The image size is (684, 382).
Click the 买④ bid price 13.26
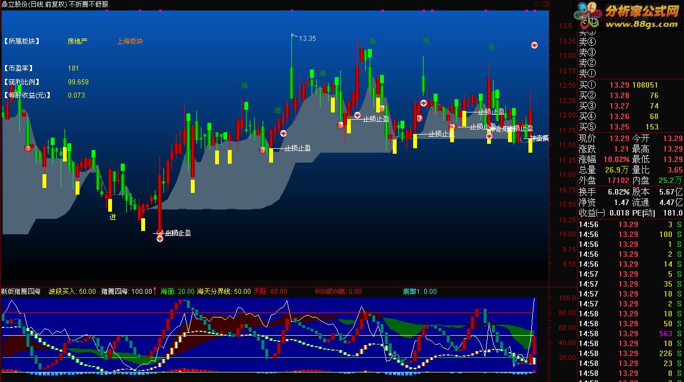619,117
